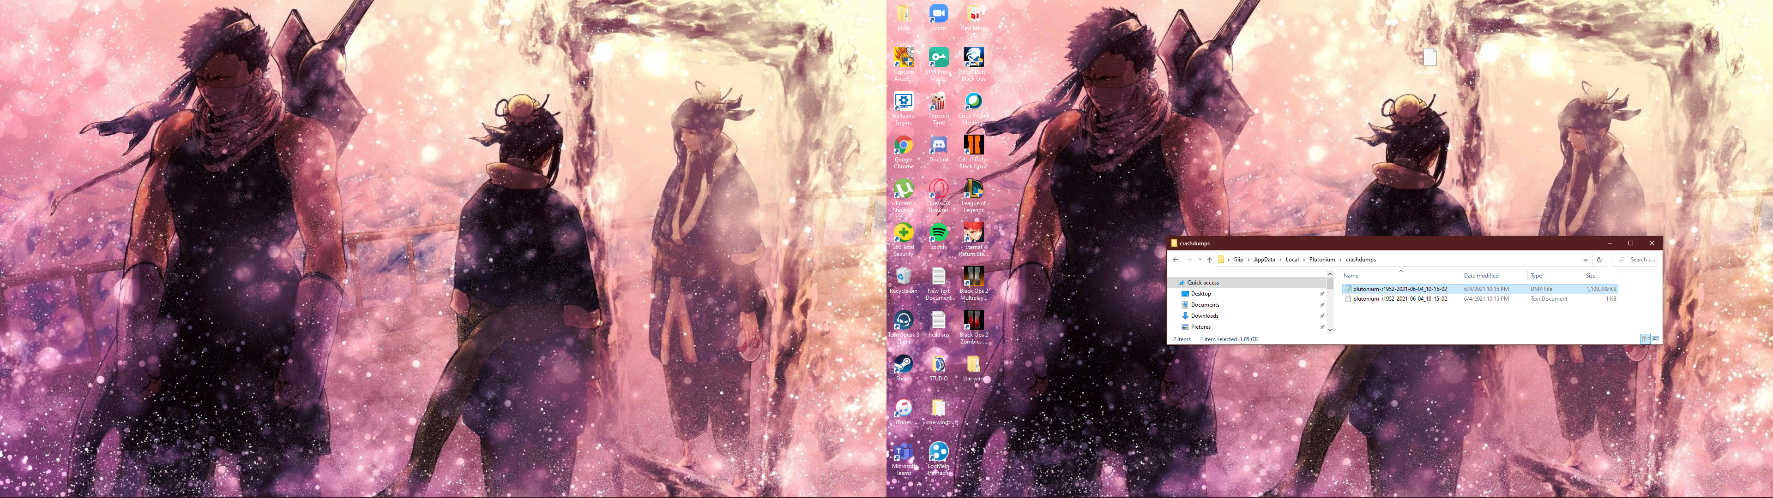Launch Google Chrome from desktop
The height and width of the screenshot is (498, 1773).
[903, 152]
